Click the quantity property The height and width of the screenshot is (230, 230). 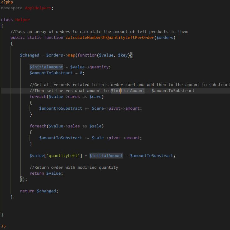point(99,67)
